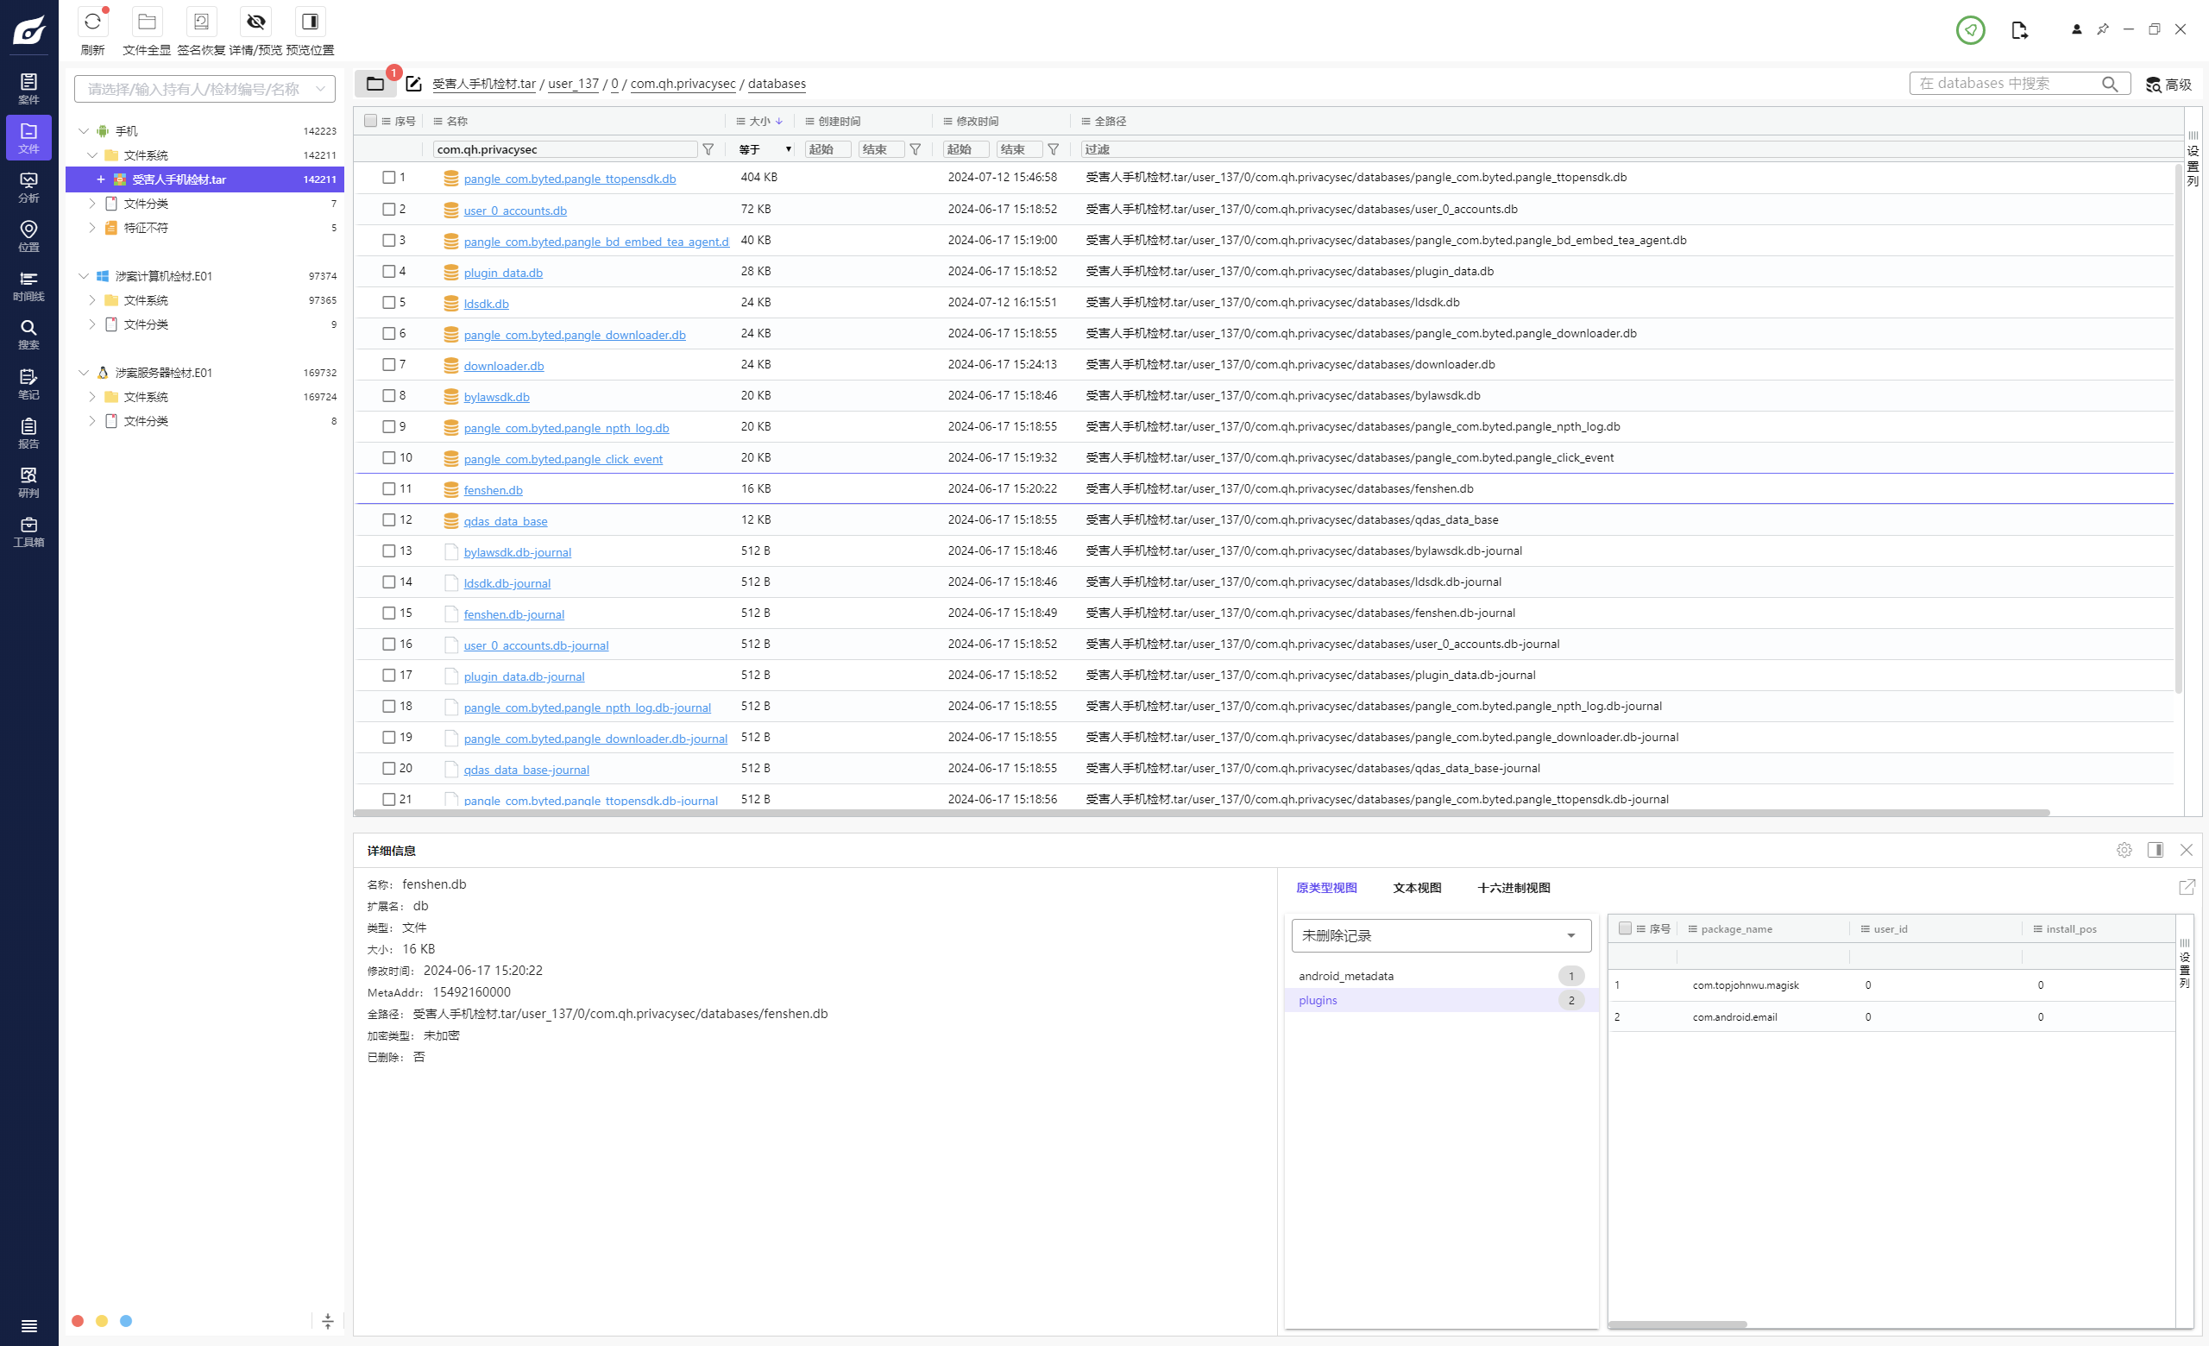Check row 11 fenshen.db checkbox
This screenshot has width=2209, height=1346.
(389, 488)
